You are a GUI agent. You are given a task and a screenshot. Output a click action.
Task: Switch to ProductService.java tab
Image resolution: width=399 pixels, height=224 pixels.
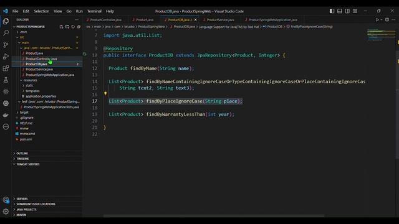220,20
